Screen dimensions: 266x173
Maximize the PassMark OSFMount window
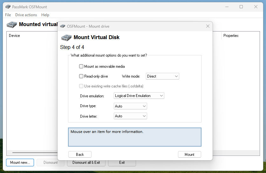click(x=241, y=7)
